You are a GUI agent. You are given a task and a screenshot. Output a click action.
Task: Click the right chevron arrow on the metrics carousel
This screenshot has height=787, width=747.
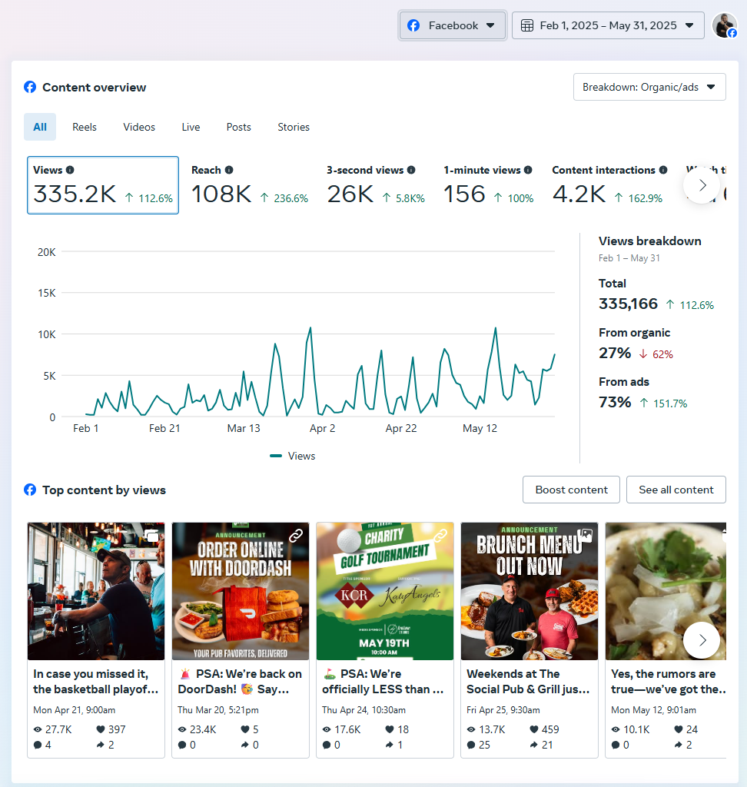701,185
